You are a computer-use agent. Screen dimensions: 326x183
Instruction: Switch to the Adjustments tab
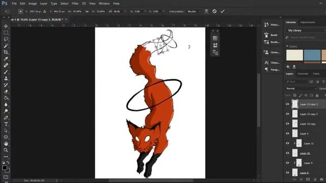(x=308, y=22)
